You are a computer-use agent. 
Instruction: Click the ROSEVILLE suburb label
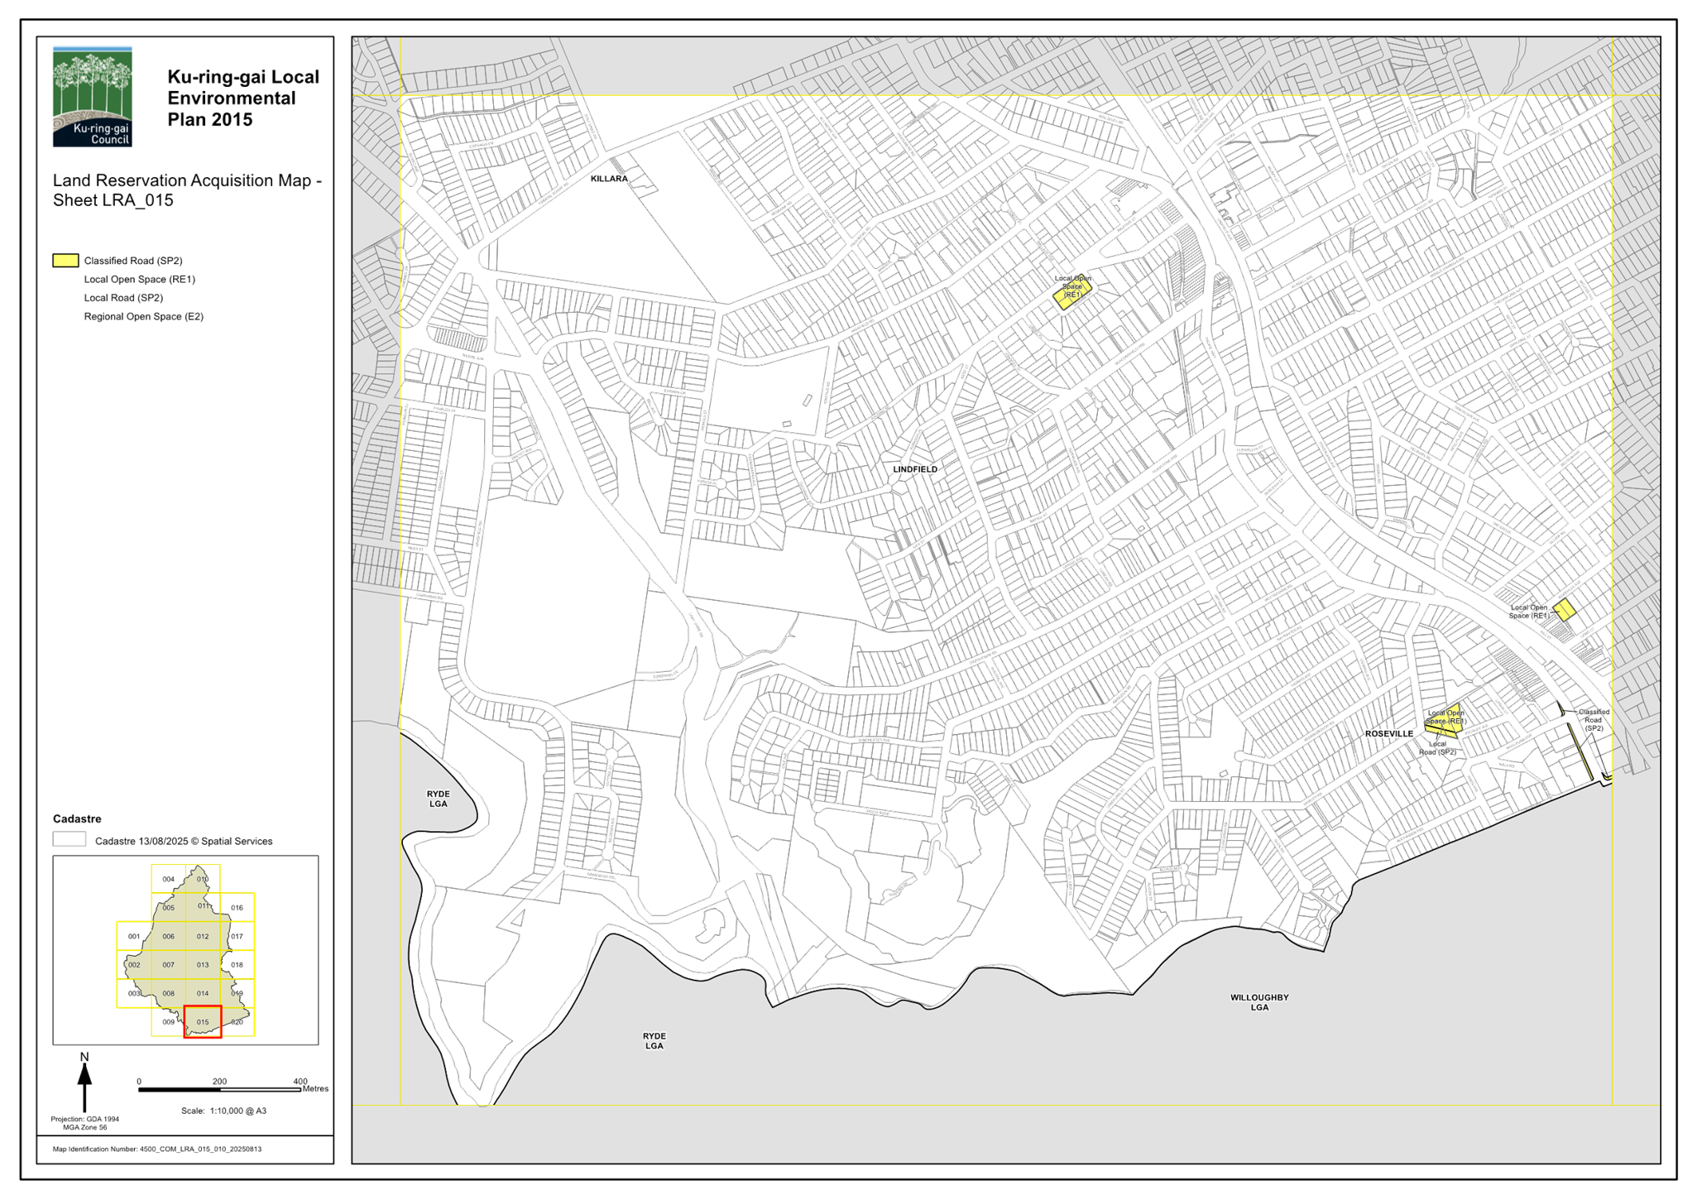click(1389, 733)
